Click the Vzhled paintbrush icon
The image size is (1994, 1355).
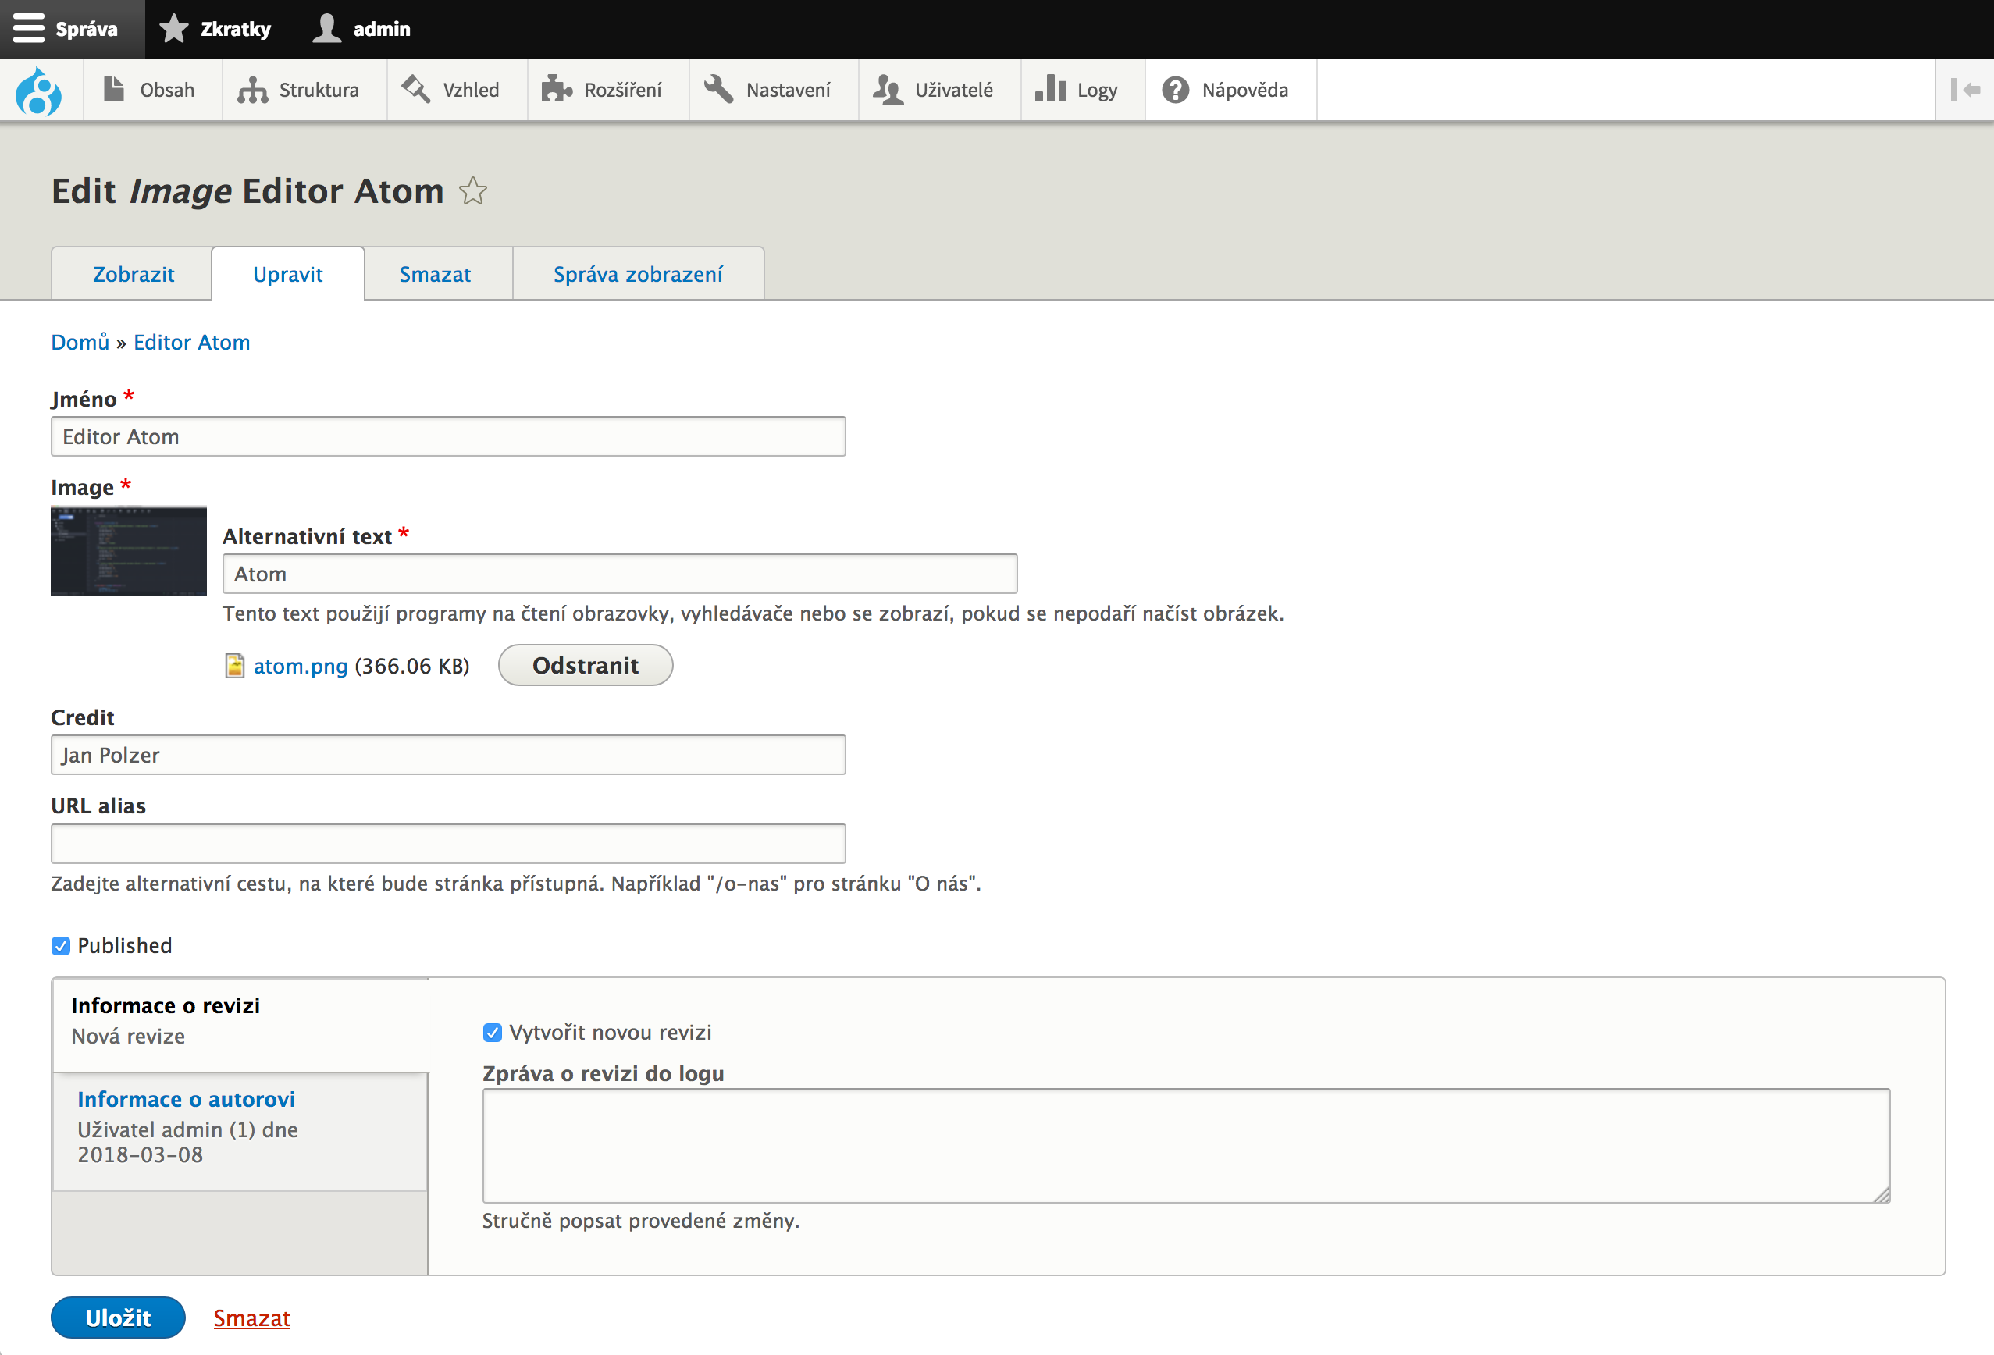[416, 89]
